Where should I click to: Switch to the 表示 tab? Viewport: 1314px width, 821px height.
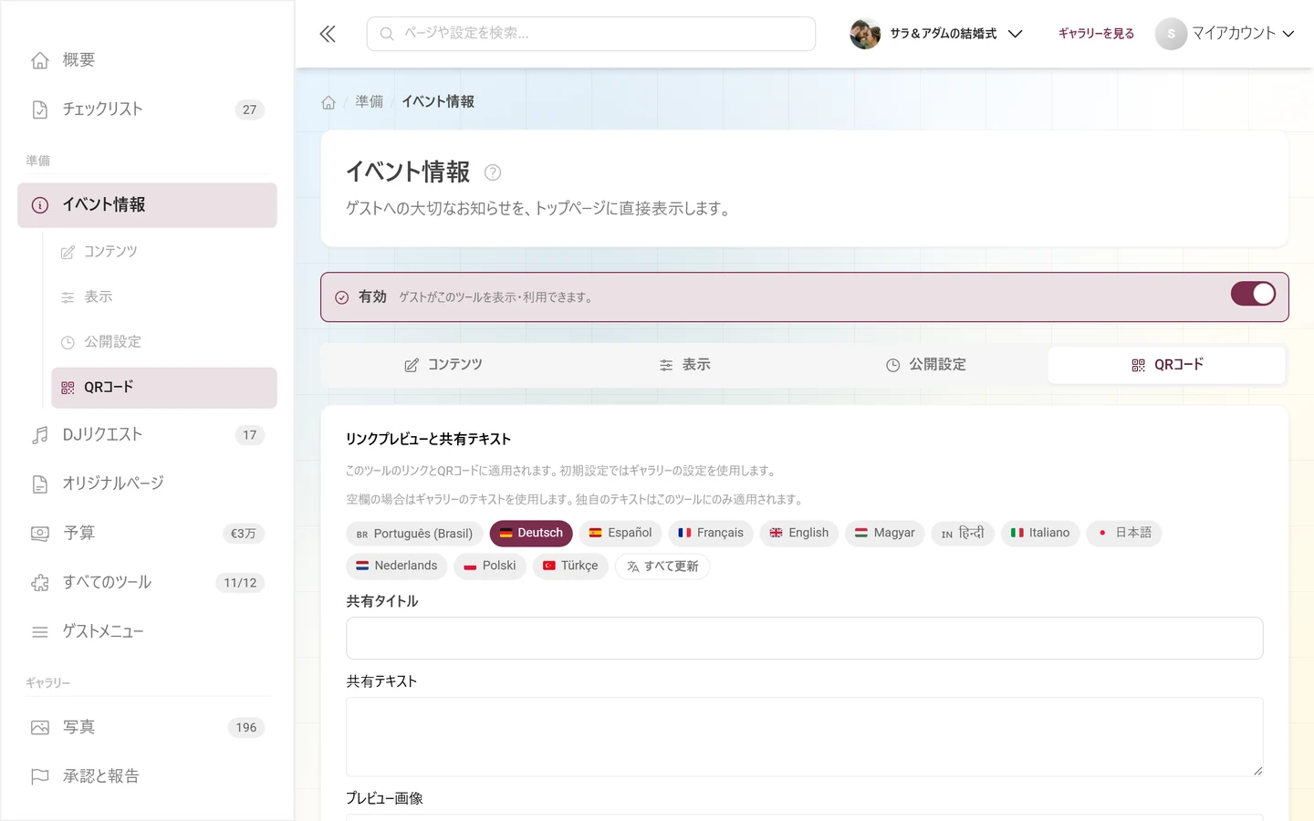coord(684,365)
